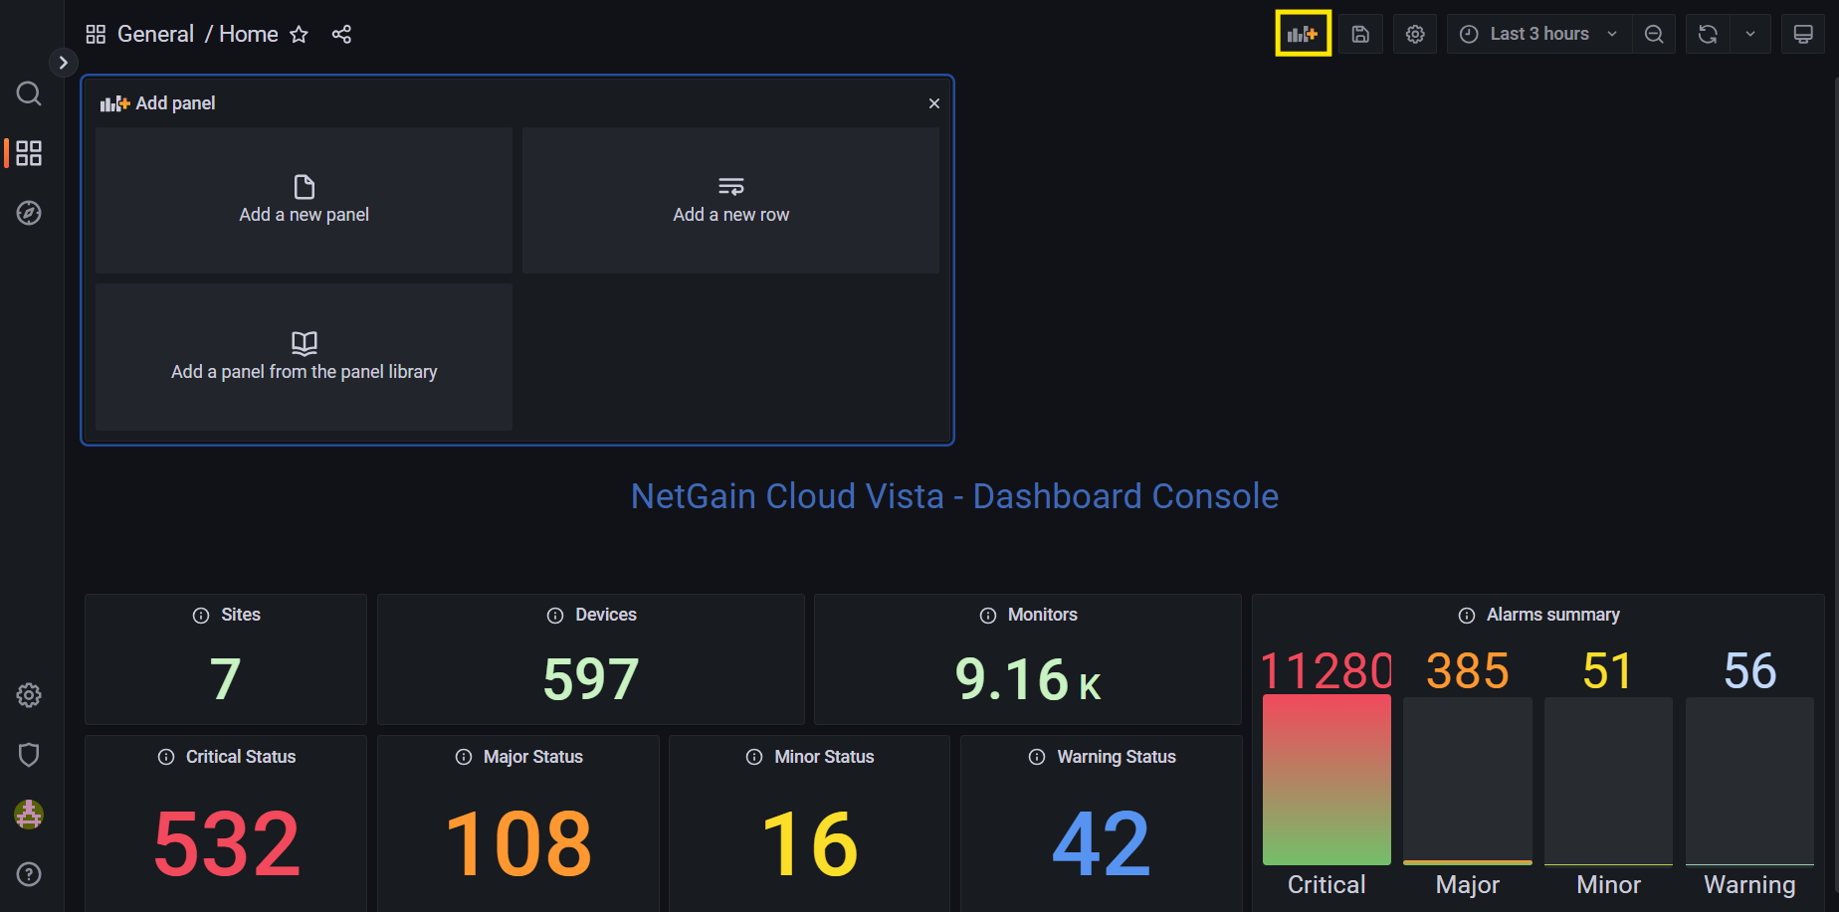The height and width of the screenshot is (912, 1839).
Task: Click the dashboards grid icon beside General
Action: coord(96,35)
